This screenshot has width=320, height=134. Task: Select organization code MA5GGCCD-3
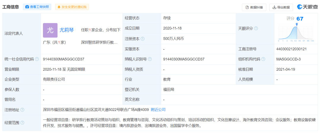(x=289, y=59)
